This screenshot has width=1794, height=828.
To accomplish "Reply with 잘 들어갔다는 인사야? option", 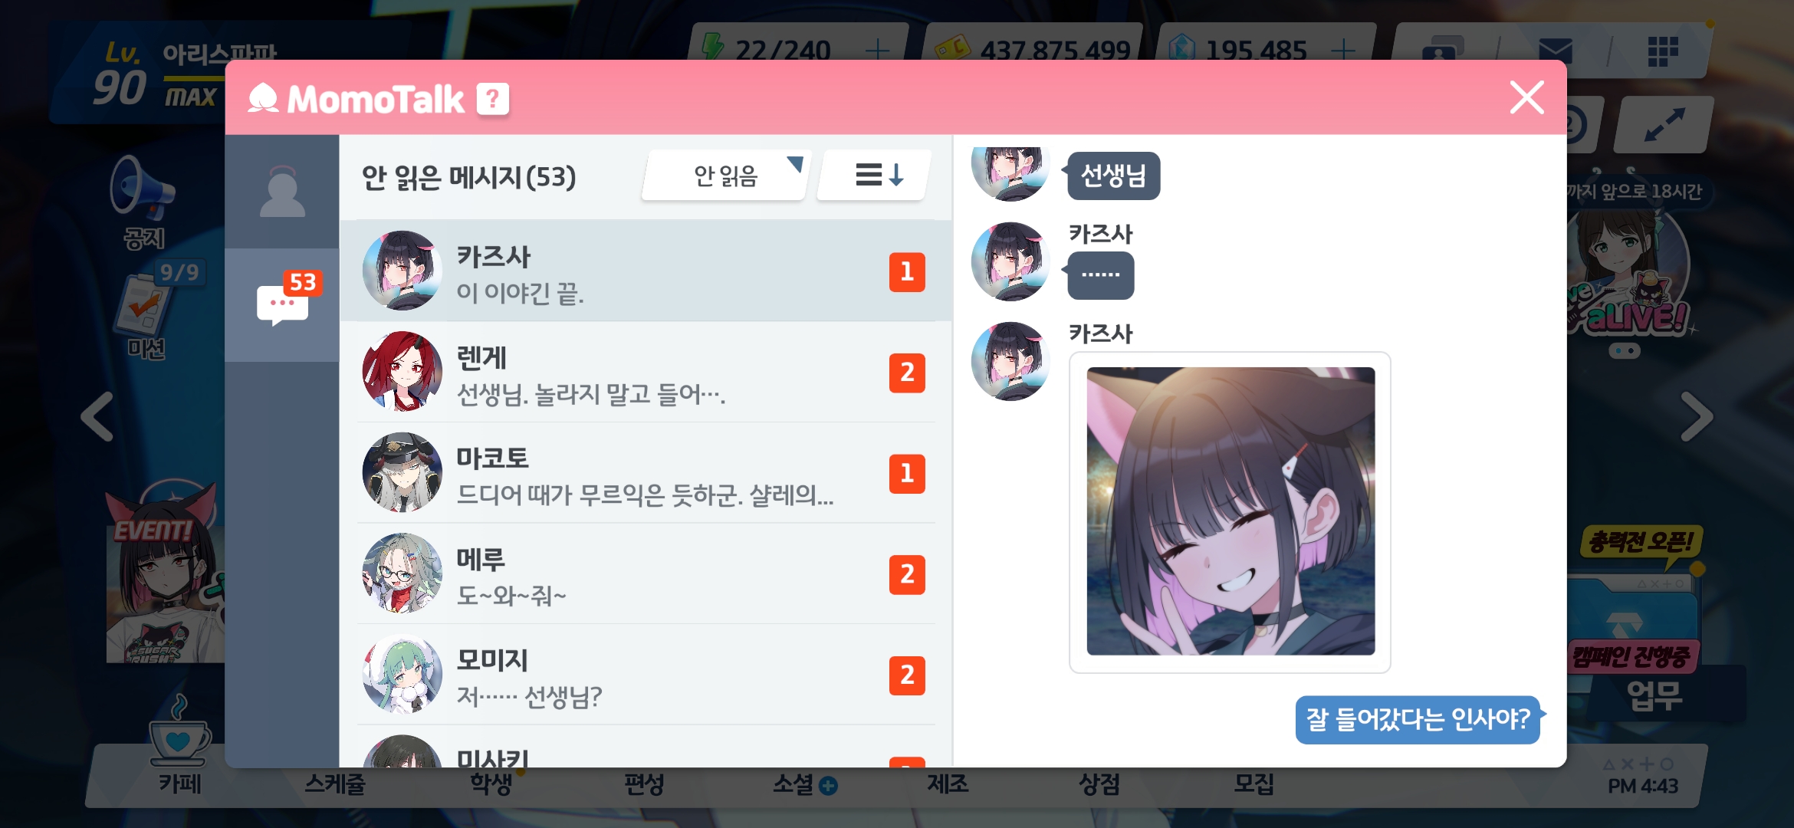I will [x=1418, y=719].
